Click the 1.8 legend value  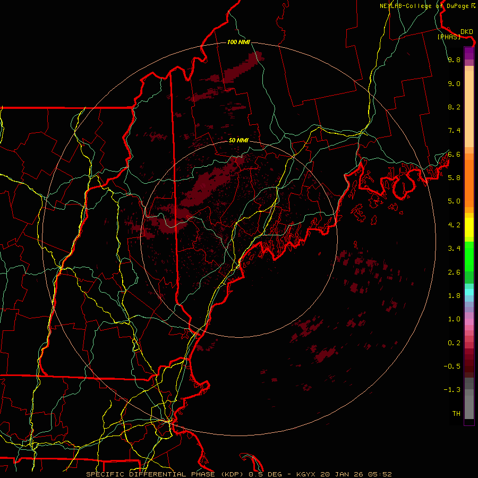point(454,296)
